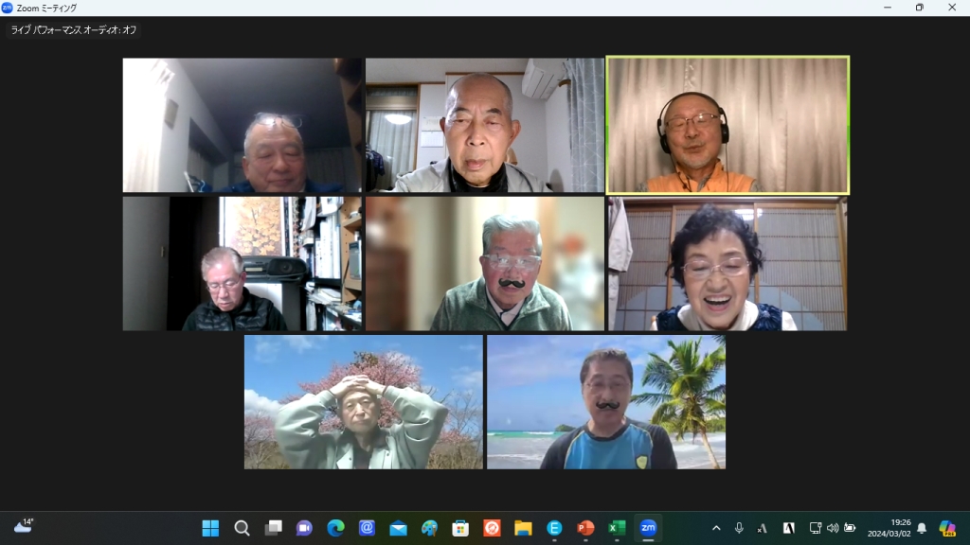This screenshot has width=970, height=545.
Task: Click the Zoom logo in title bar
Action: click(7, 8)
